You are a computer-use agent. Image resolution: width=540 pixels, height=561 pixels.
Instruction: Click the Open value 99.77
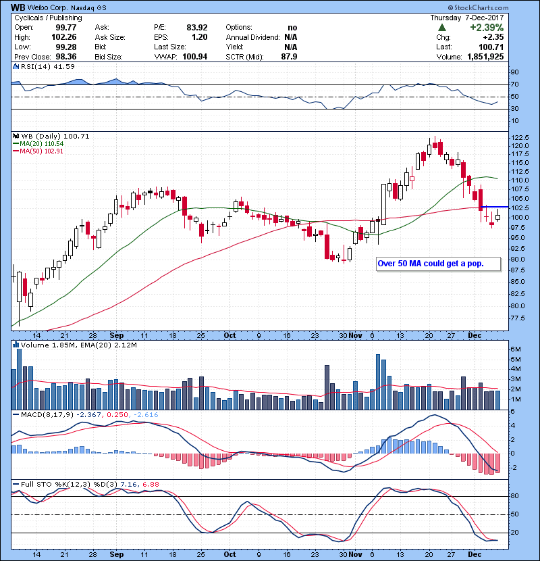pyautogui.click(x=66, y=28)
